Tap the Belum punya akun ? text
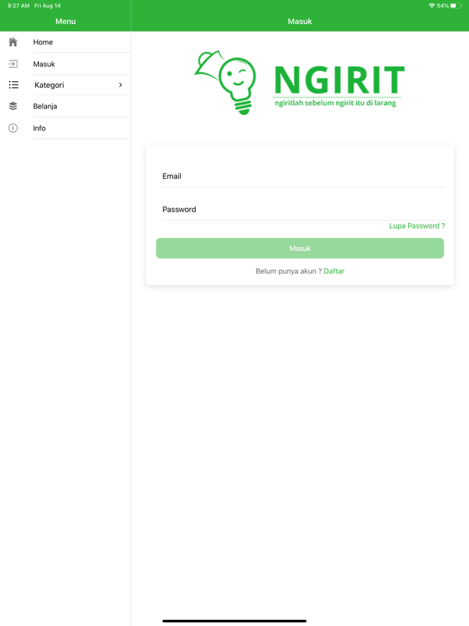This screenshot has width=469, height=626. coord(289,271)
